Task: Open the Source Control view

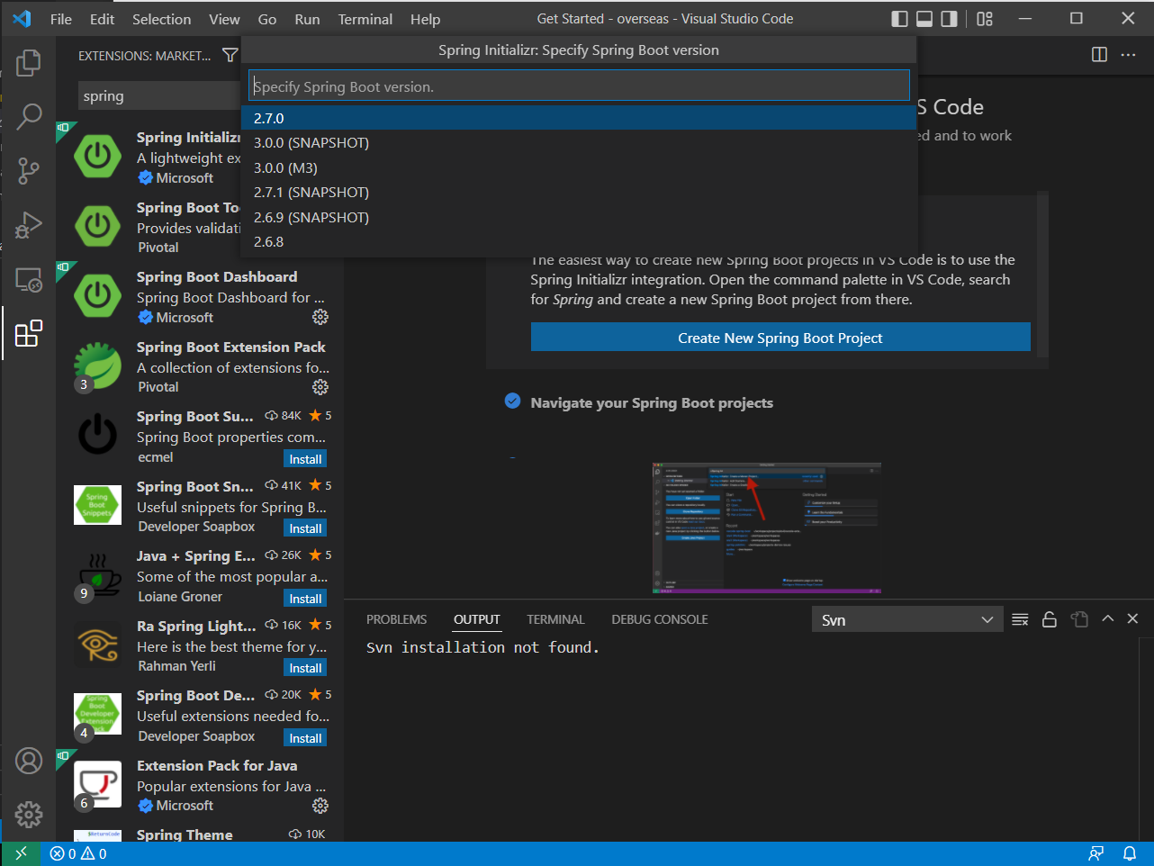Action: [29, 170]
